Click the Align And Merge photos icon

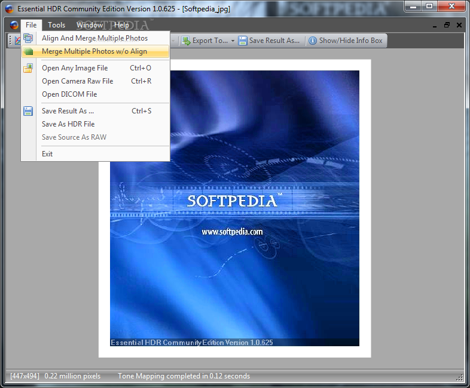(28, 38)
